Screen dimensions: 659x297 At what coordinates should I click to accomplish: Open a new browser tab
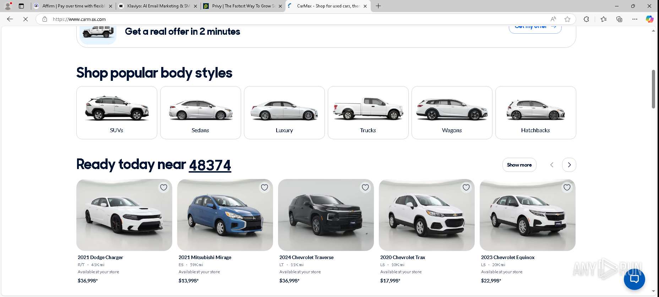[378, 6]
